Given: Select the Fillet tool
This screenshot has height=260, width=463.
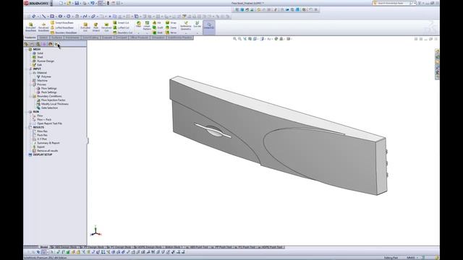Looking at the screenshot, I should 138,25.
